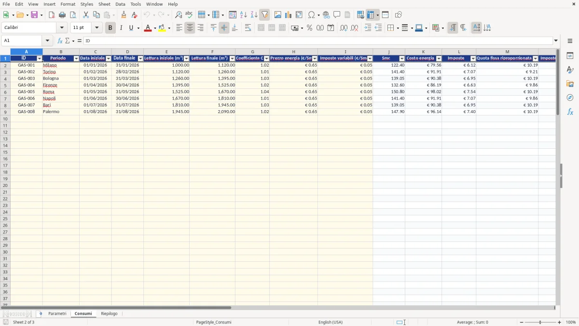Click zoom in plus button
This screenshot has width=579, height=326.
(560, 322)
